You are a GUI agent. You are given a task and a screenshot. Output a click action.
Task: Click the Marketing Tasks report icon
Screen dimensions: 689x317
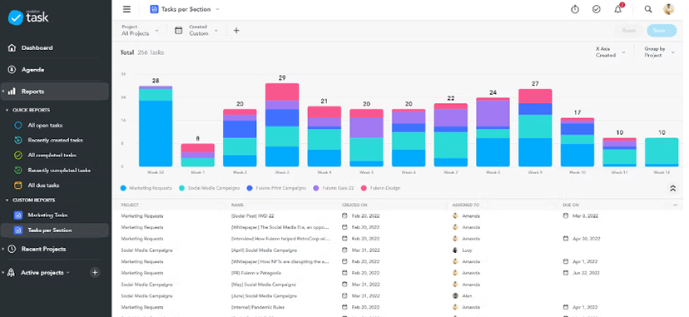[x=18, y=215]
